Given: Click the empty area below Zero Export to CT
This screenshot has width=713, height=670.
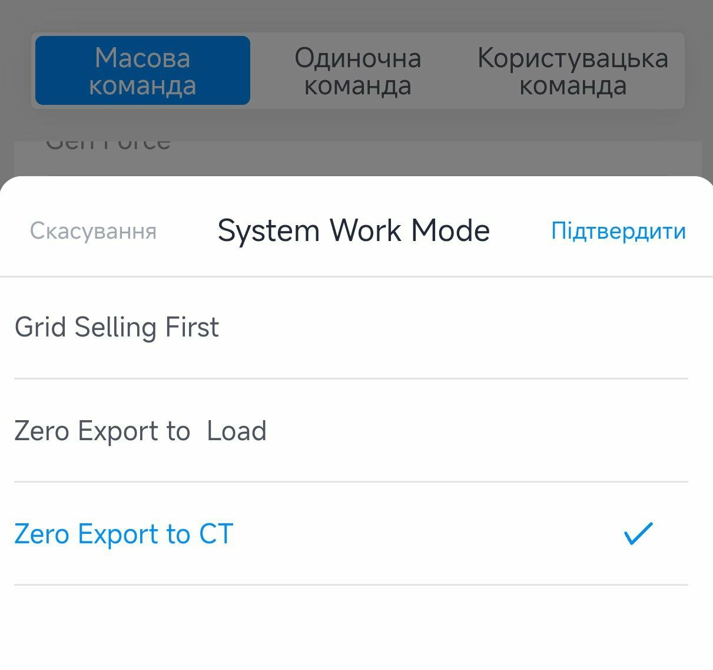Looking at the screenshot, I should point(356,628).
